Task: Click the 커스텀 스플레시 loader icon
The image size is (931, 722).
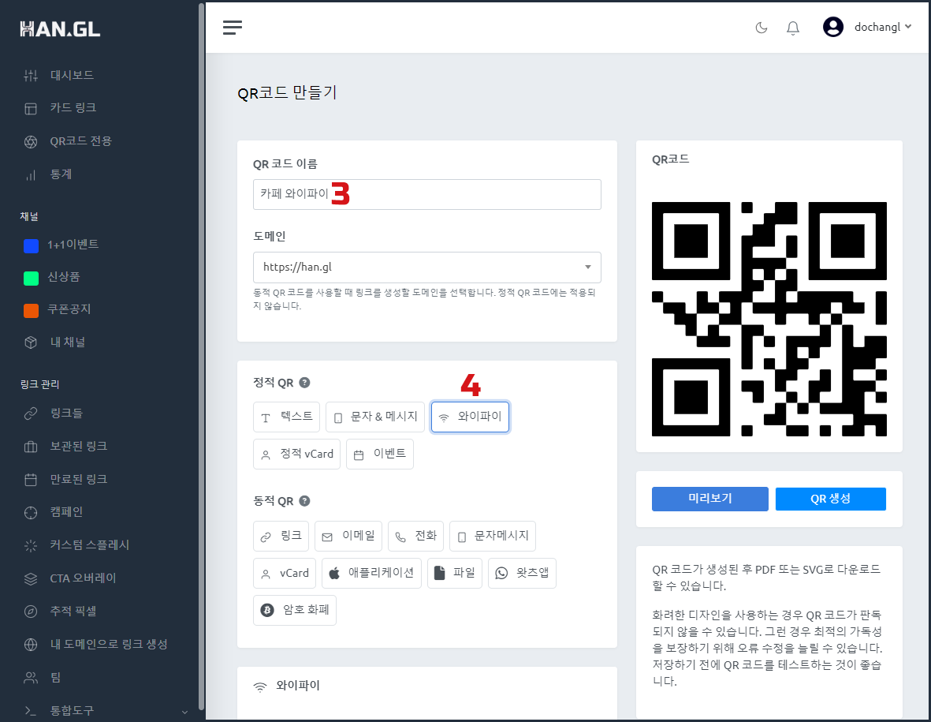Action: (31, 545)
